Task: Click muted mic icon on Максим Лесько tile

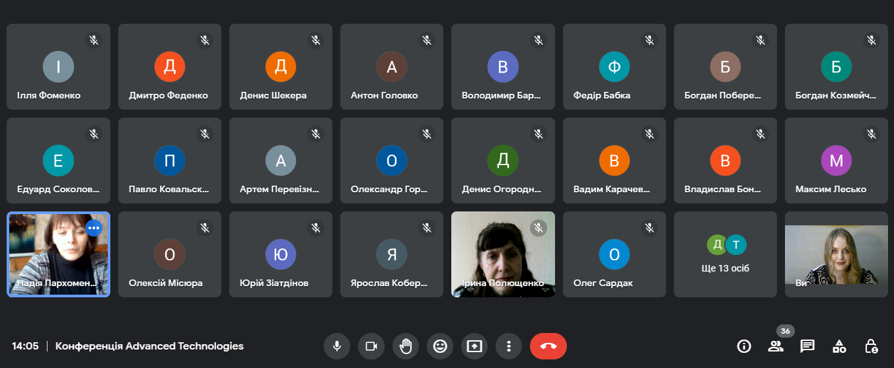Action: 872,134
